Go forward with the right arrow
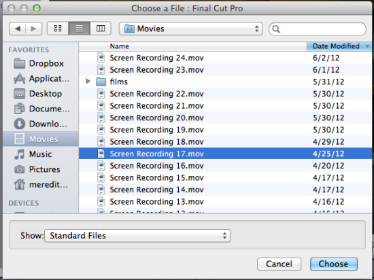This screenshot has width=374, height=280. point(33,29)
